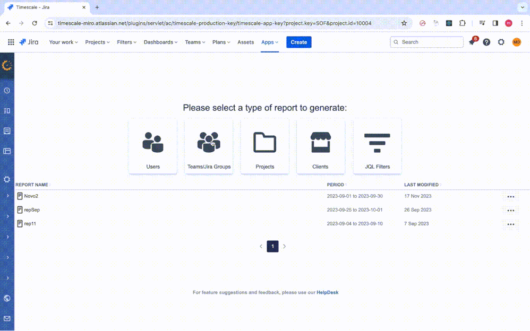Open the sidebar gear settings icon

(7, 179)
